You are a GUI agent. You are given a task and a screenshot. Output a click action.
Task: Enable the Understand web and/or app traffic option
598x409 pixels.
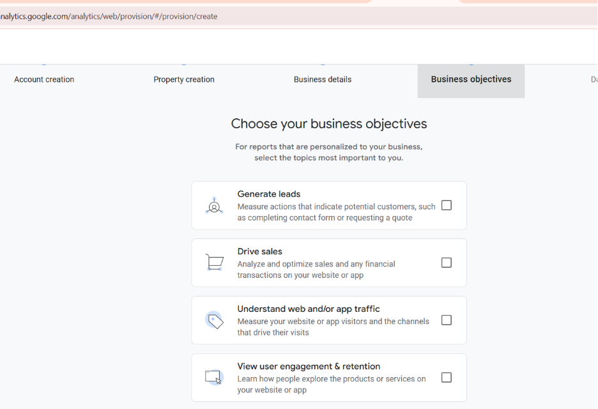tap(446, 320)
